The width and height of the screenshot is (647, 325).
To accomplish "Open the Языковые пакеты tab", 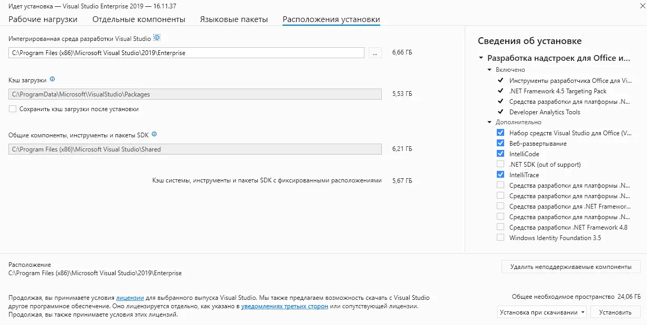I will point(234,19).
